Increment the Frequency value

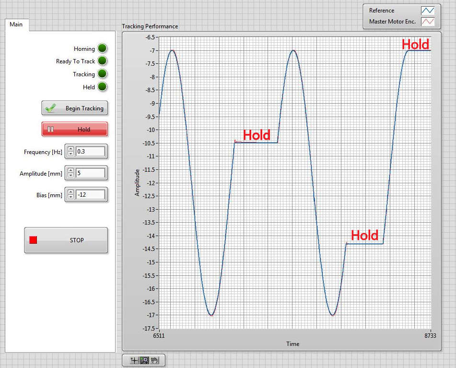tap(71, 149)
